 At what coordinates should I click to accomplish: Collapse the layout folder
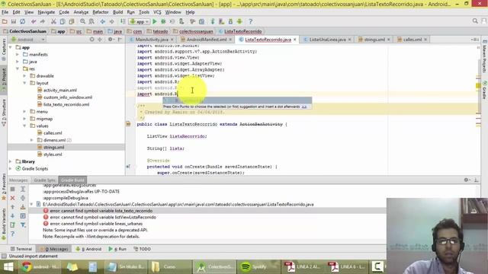[25, 83]
